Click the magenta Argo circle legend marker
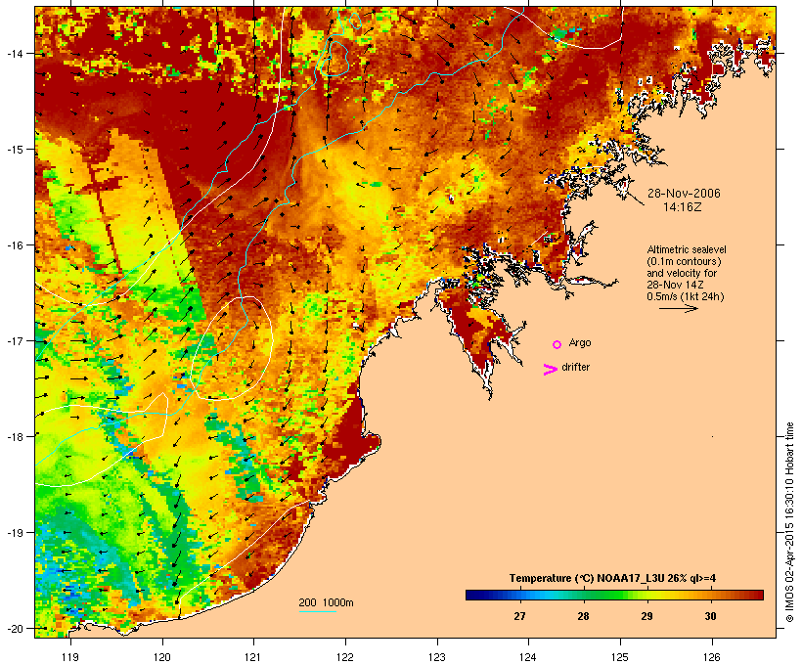The image size is (802, 665). 557,344
